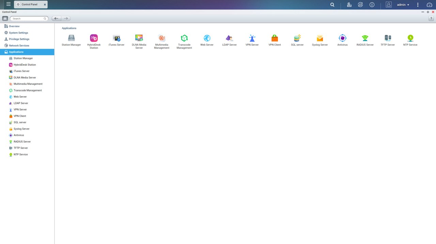Select TFTP Server in the sidebar

(x=27, y=148)
